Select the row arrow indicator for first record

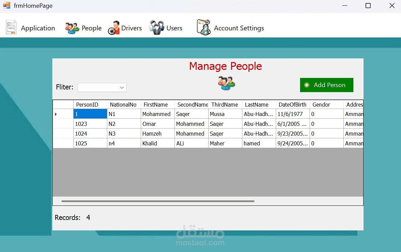coord(56,114)
